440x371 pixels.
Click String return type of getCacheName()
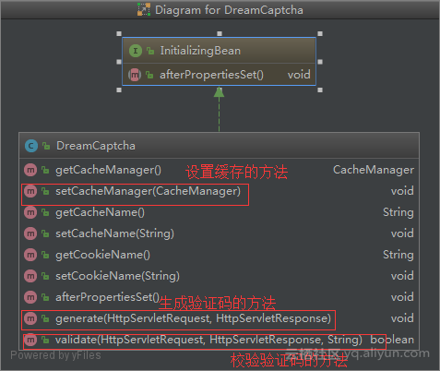tap(398, 212)
